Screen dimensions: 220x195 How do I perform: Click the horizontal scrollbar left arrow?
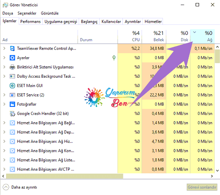click(x=3, y=176)
